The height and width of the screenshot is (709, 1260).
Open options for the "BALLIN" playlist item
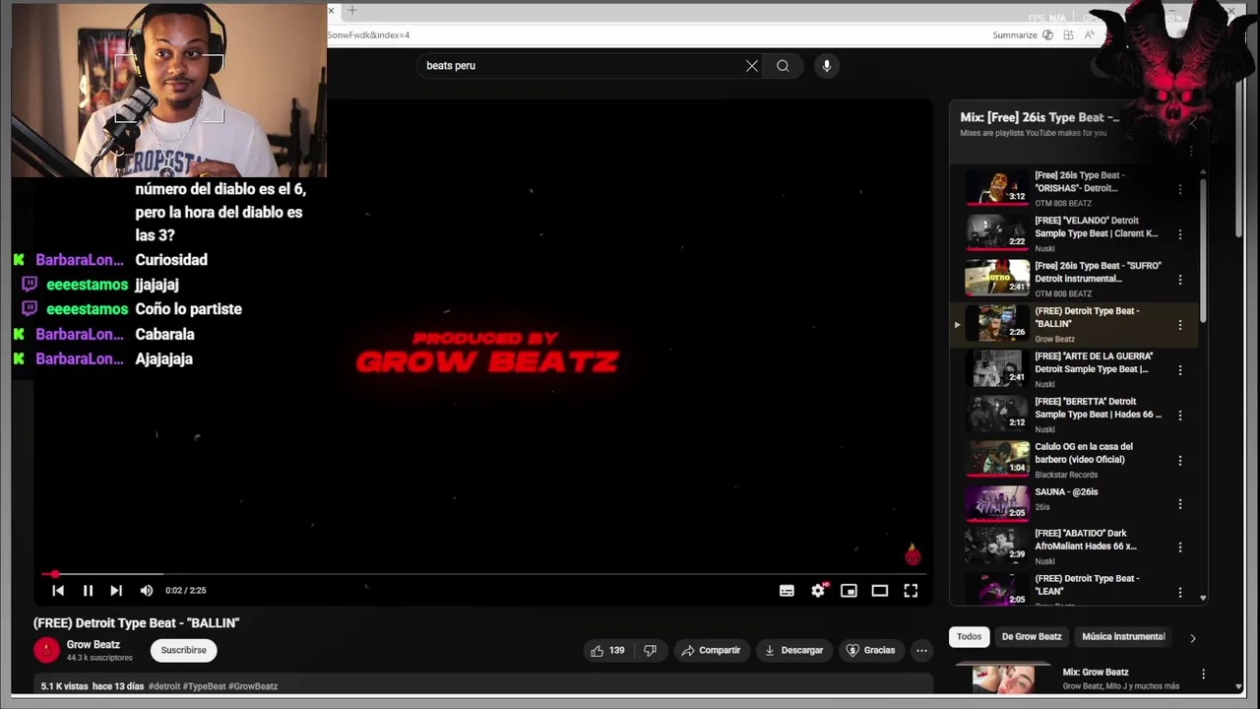(1180, 325)
